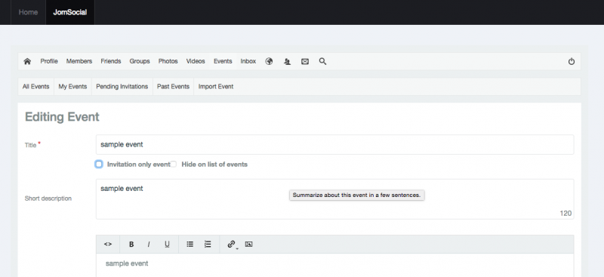Click the Editing Event heading
The image size is (604, 277).
click(62, 117)
